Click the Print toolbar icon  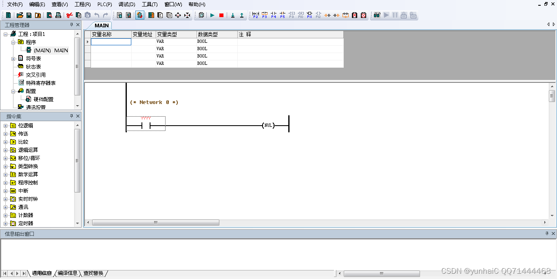(x=58, y=15)
